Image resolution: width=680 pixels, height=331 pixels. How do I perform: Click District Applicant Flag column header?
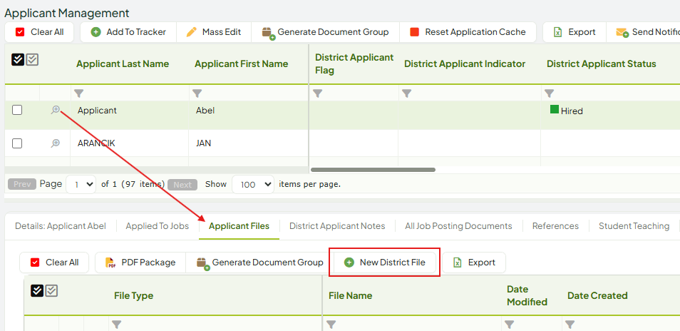(354, 63)
